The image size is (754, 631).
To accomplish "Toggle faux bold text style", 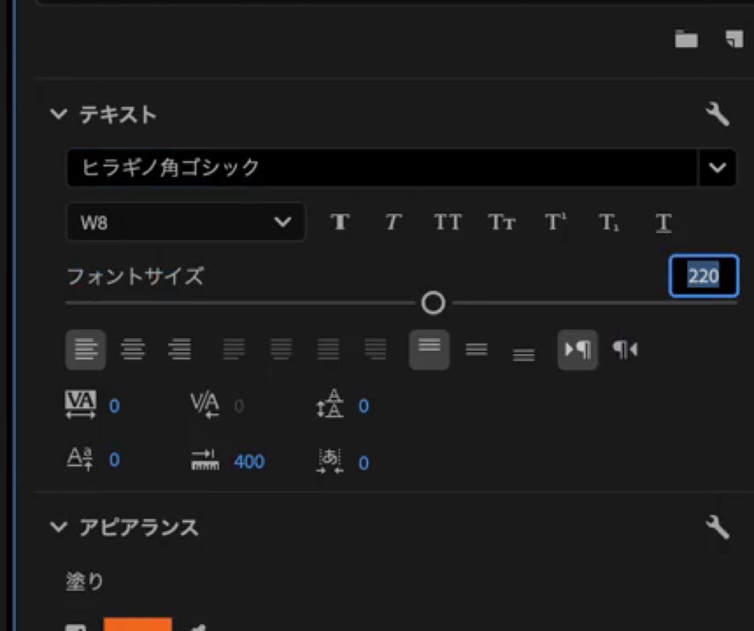I will point(340,222).
